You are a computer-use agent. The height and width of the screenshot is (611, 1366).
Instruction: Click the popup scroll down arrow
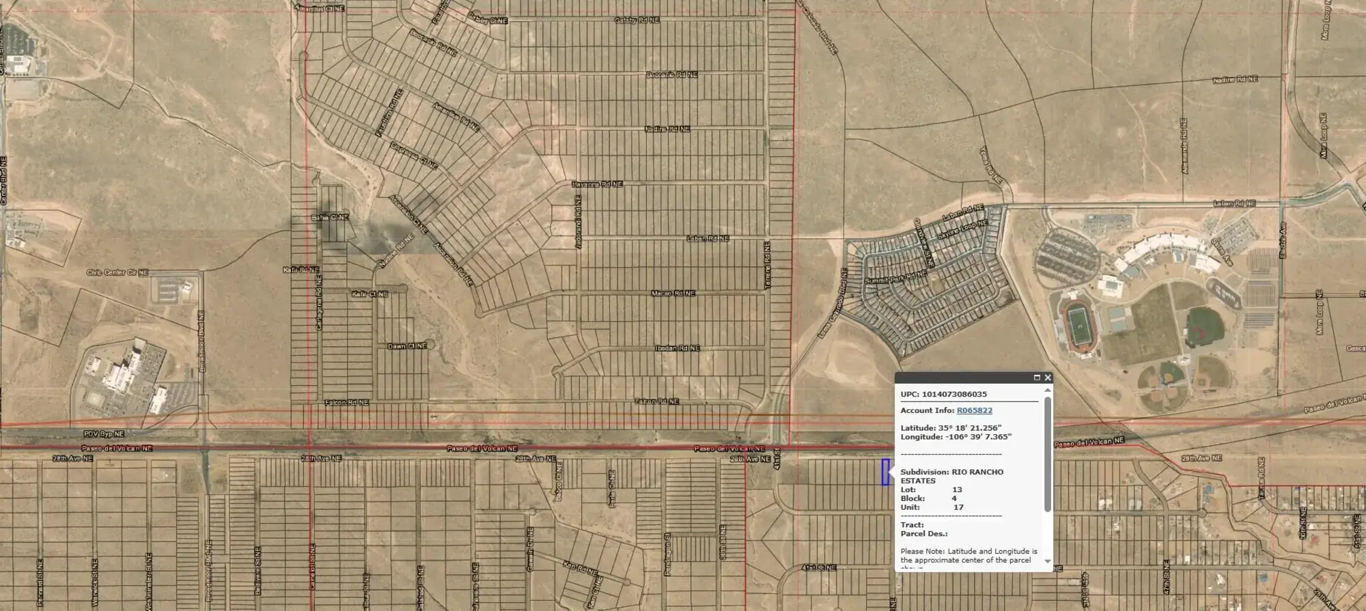pyautogui.click(x=1048, y=561)
